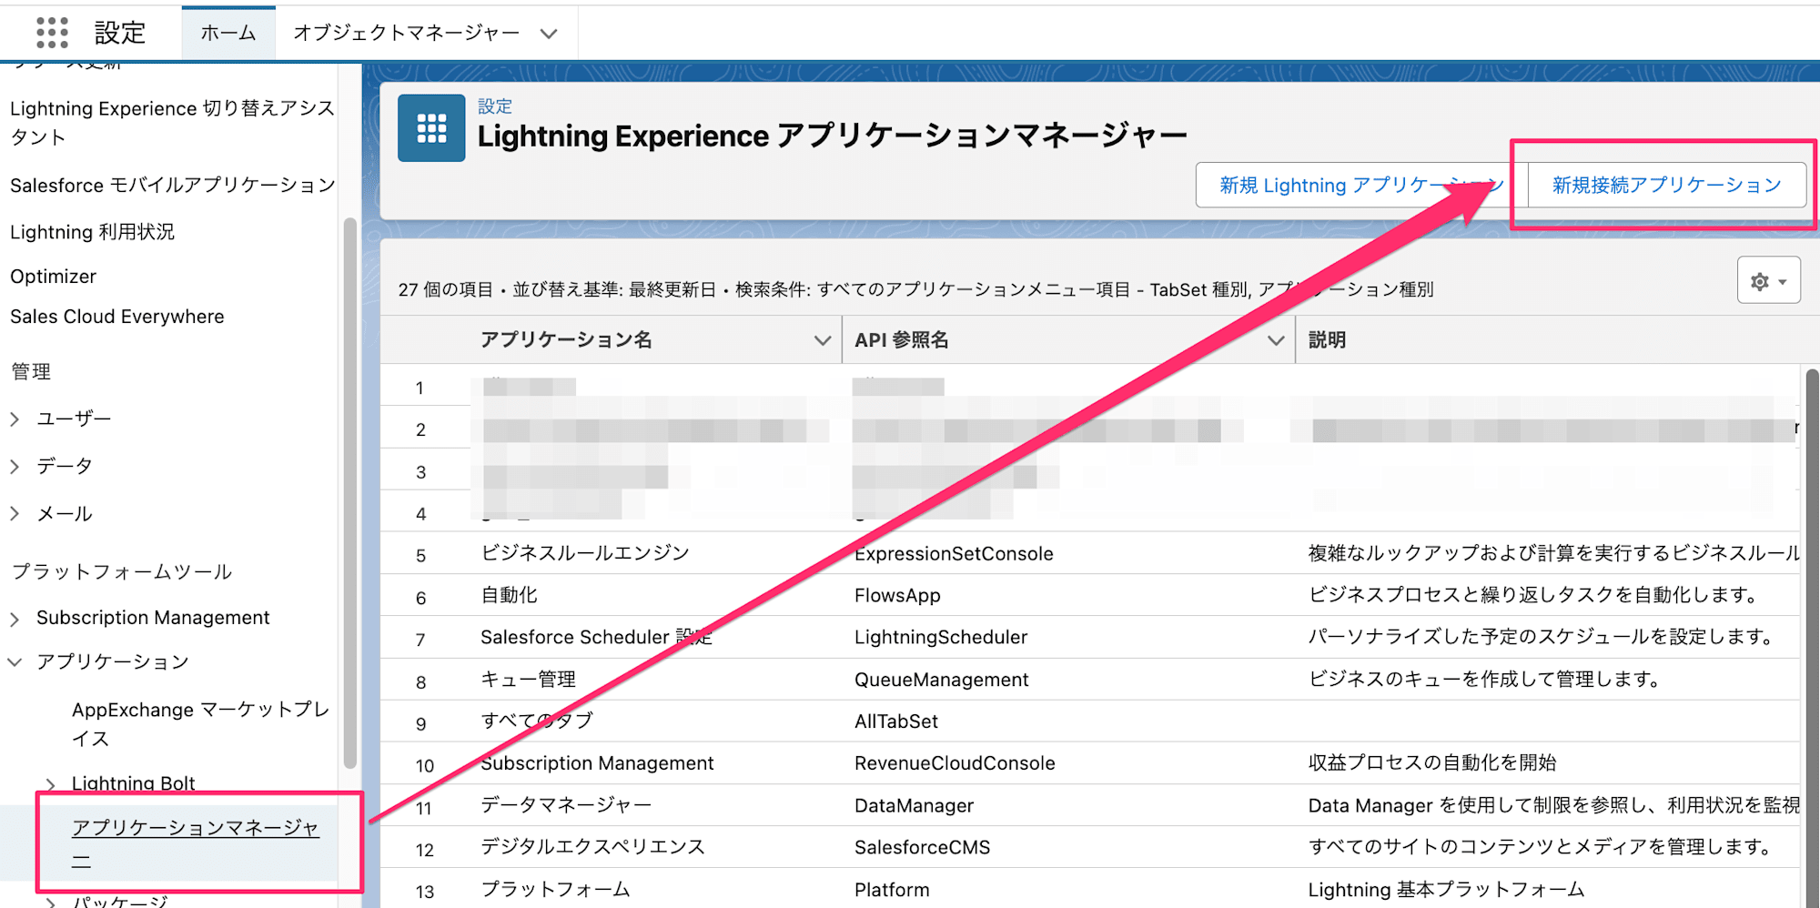
Task: Click the Application Manager header icon
Action: click(431, 128)
